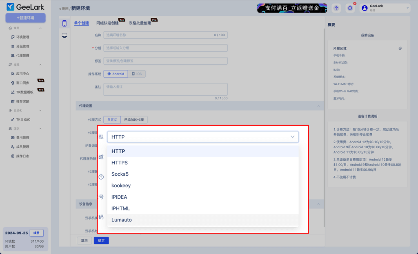Open 代理管理 in the sidebar
This screenshot has height=254, width=418.
[x=22, y=55]
